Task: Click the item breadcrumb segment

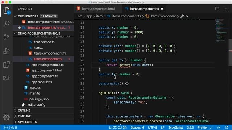Action: (99, 16)
